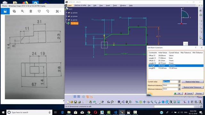Select the arrow Select tool on right toolbar
The image size is (205, 115).
(201, 38)
